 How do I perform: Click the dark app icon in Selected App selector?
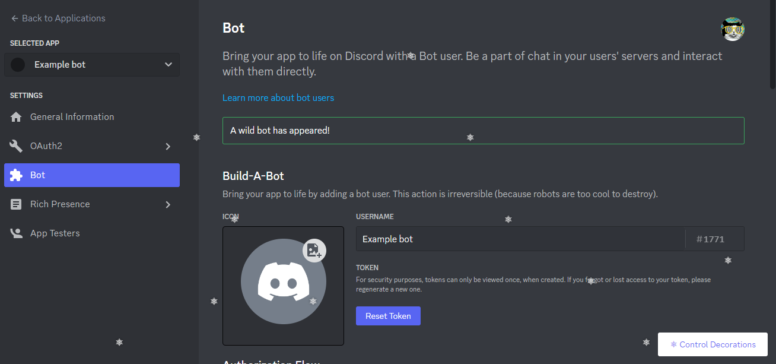18,65
